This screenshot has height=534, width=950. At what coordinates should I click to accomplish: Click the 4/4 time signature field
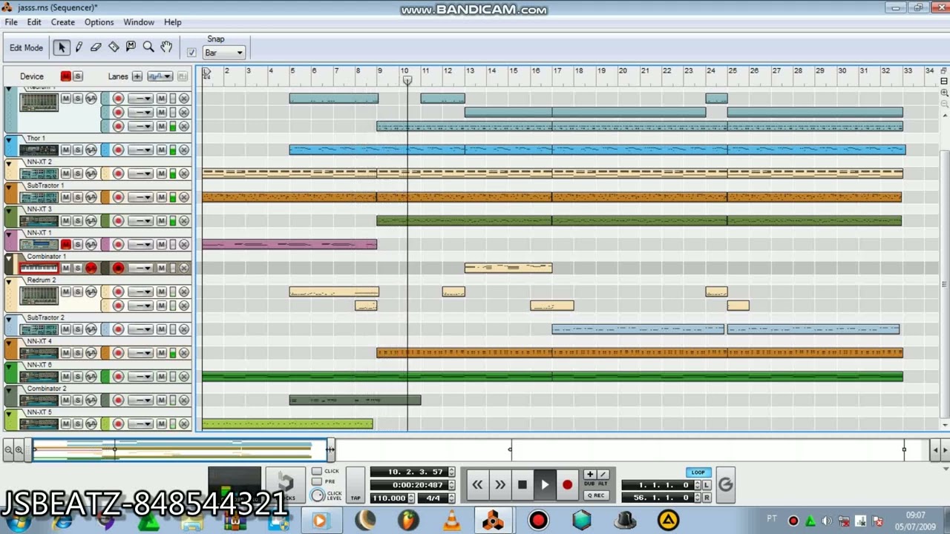(433, 498)
